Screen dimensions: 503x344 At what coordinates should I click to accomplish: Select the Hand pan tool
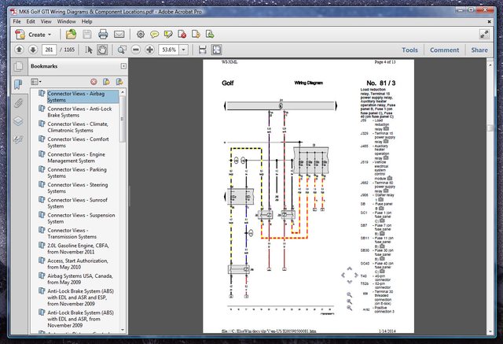point(102,50)
